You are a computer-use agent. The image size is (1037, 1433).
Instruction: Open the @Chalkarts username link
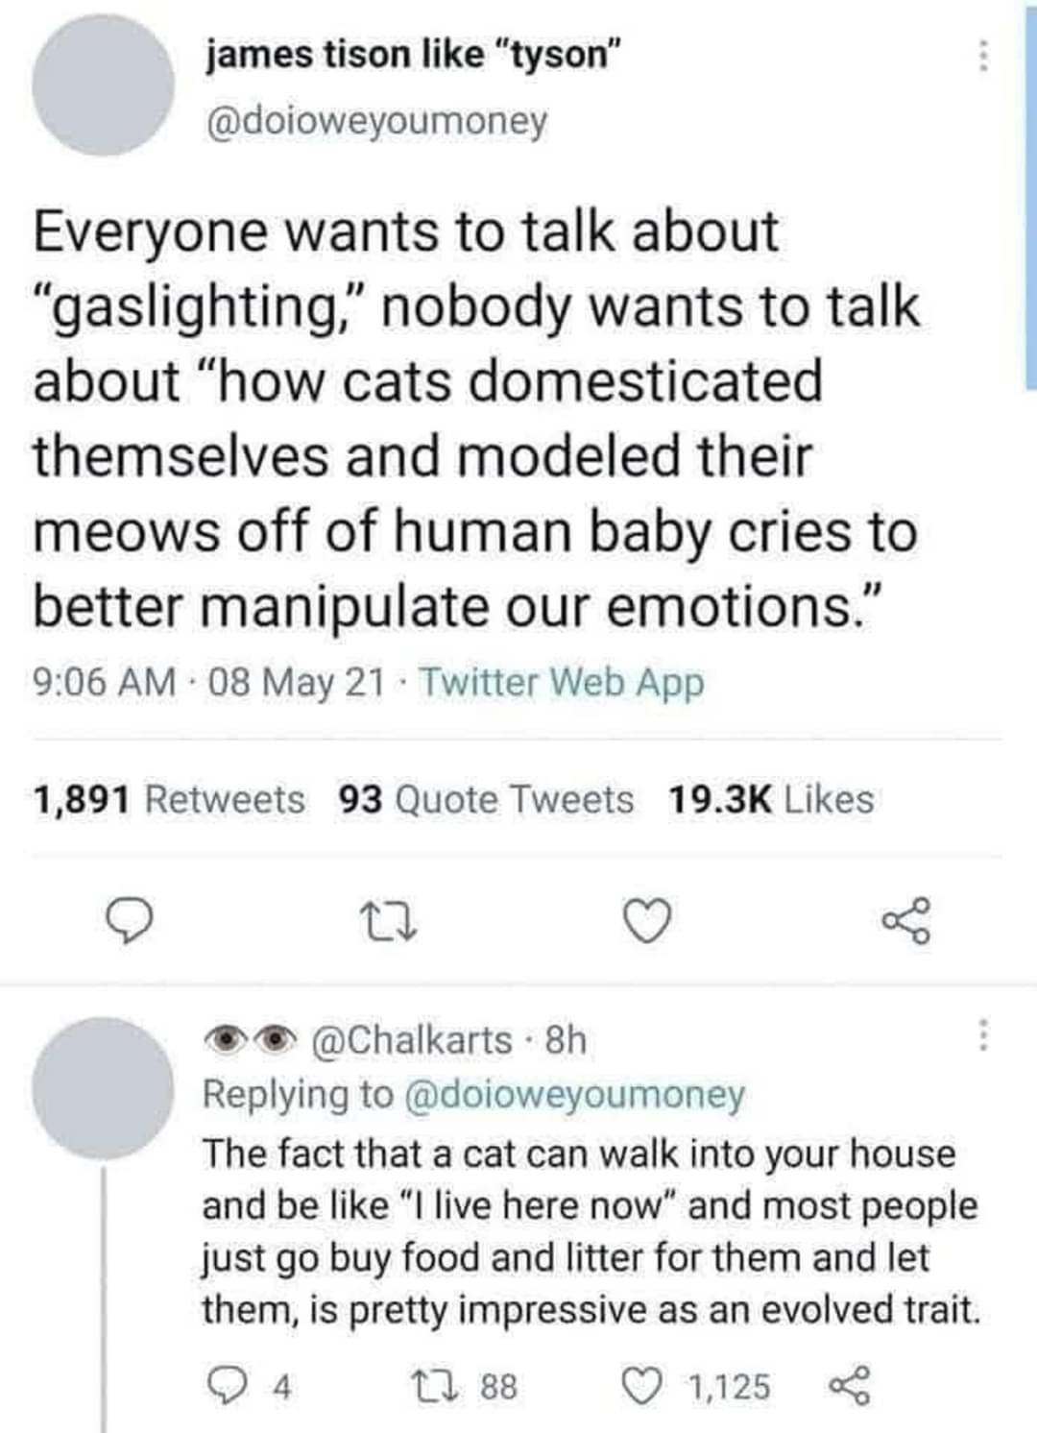pos(412,1039)
